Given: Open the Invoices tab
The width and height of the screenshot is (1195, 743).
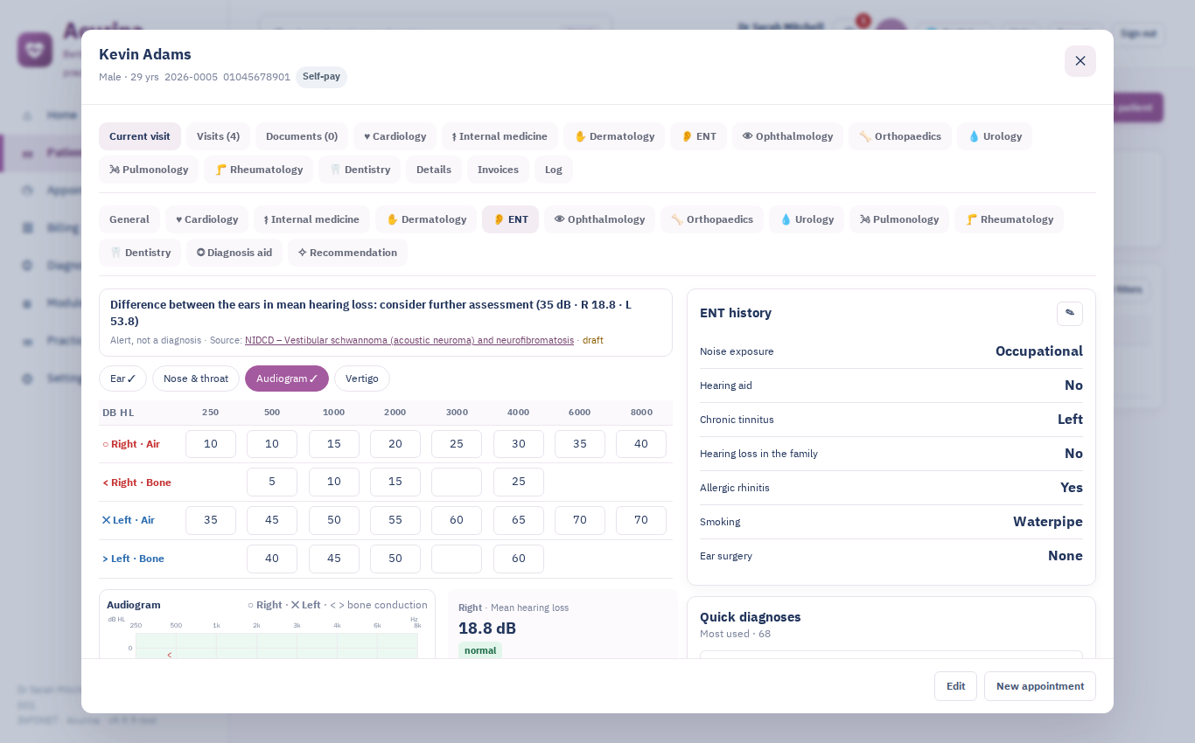Looking at the screenshot, I should tap(498, 170).
